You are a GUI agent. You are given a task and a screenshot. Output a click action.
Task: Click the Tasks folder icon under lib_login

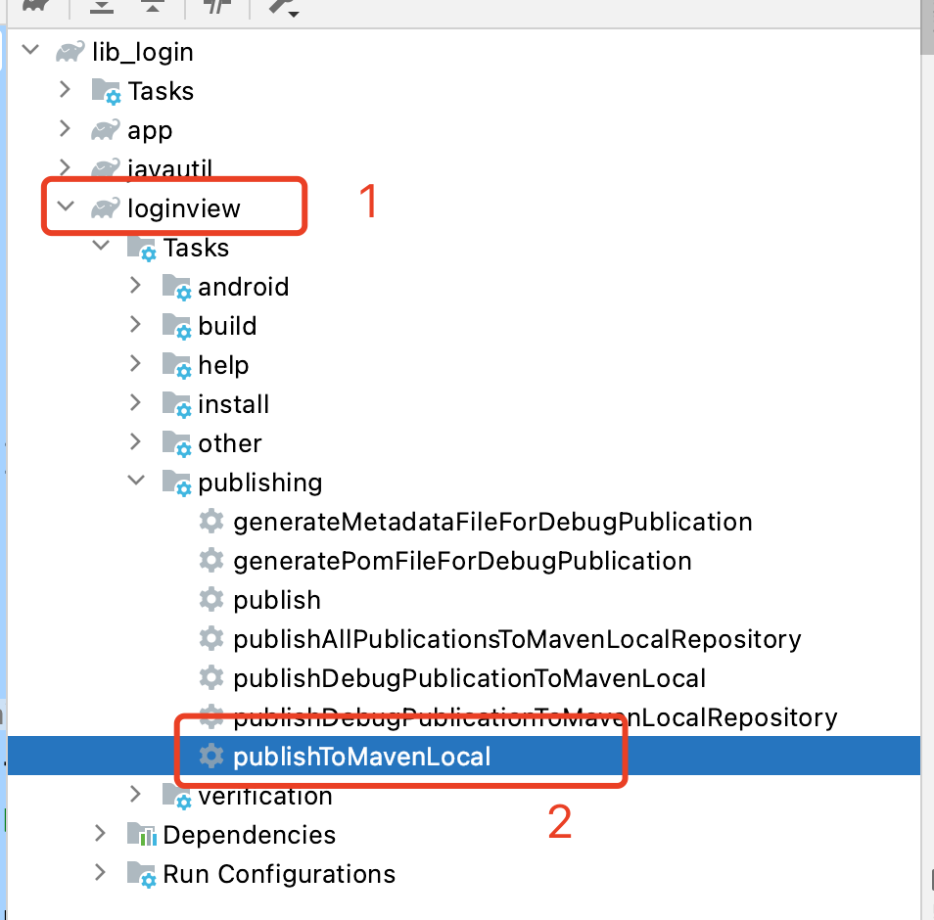click(106, 92)
